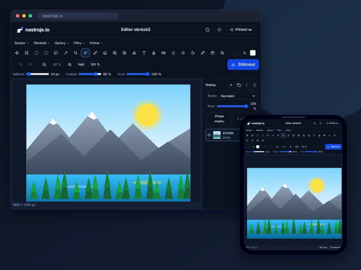Select the rectangular selection tool in desktop toolbar

pos(36,53)
